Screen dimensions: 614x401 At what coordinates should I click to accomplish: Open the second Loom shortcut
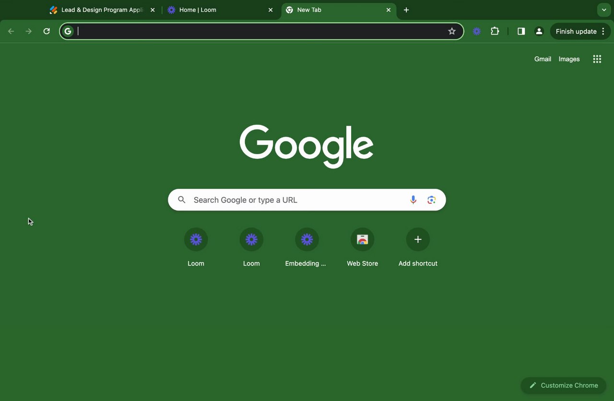coord(251,248)
